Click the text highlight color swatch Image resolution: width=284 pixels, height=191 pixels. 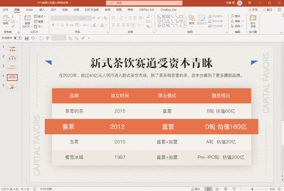pyautogui.click(x=94, y=25)
